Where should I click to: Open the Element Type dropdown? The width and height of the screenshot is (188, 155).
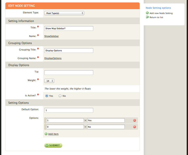click(64, 13)
